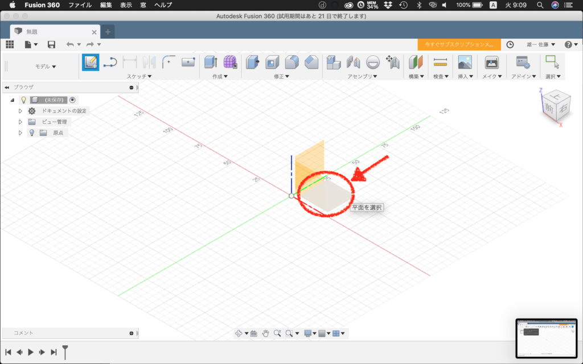Open the Scripts and Add-Ins icon

pos(523,62)
